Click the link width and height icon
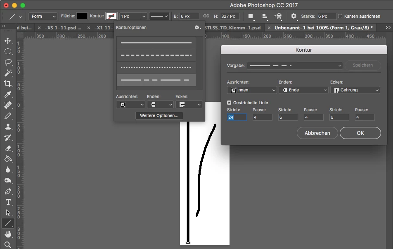The width and height of the screenshot is (393, 249). tap(206, 16)
